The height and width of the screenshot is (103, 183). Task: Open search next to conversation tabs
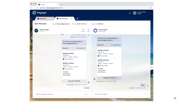tap(77, 19)
